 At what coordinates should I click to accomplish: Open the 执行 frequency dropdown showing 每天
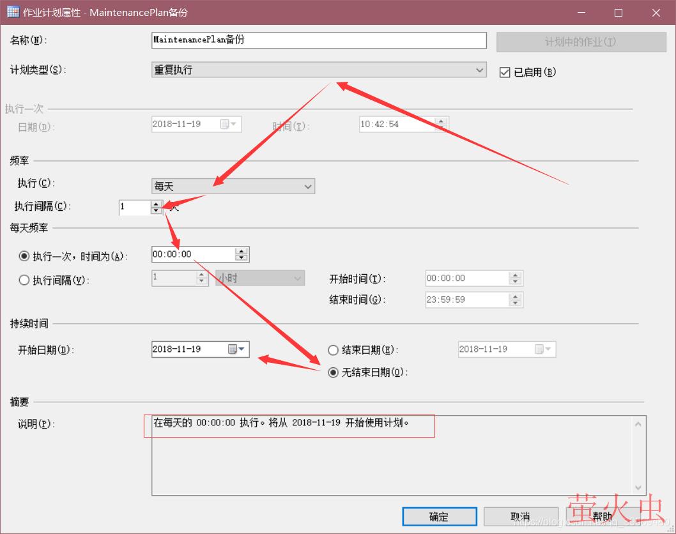233,187
